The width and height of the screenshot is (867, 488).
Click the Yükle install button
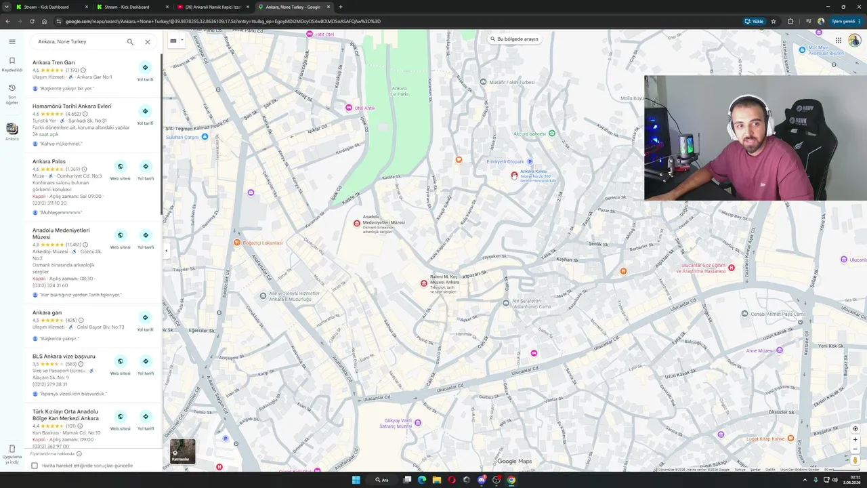[754, 21]
